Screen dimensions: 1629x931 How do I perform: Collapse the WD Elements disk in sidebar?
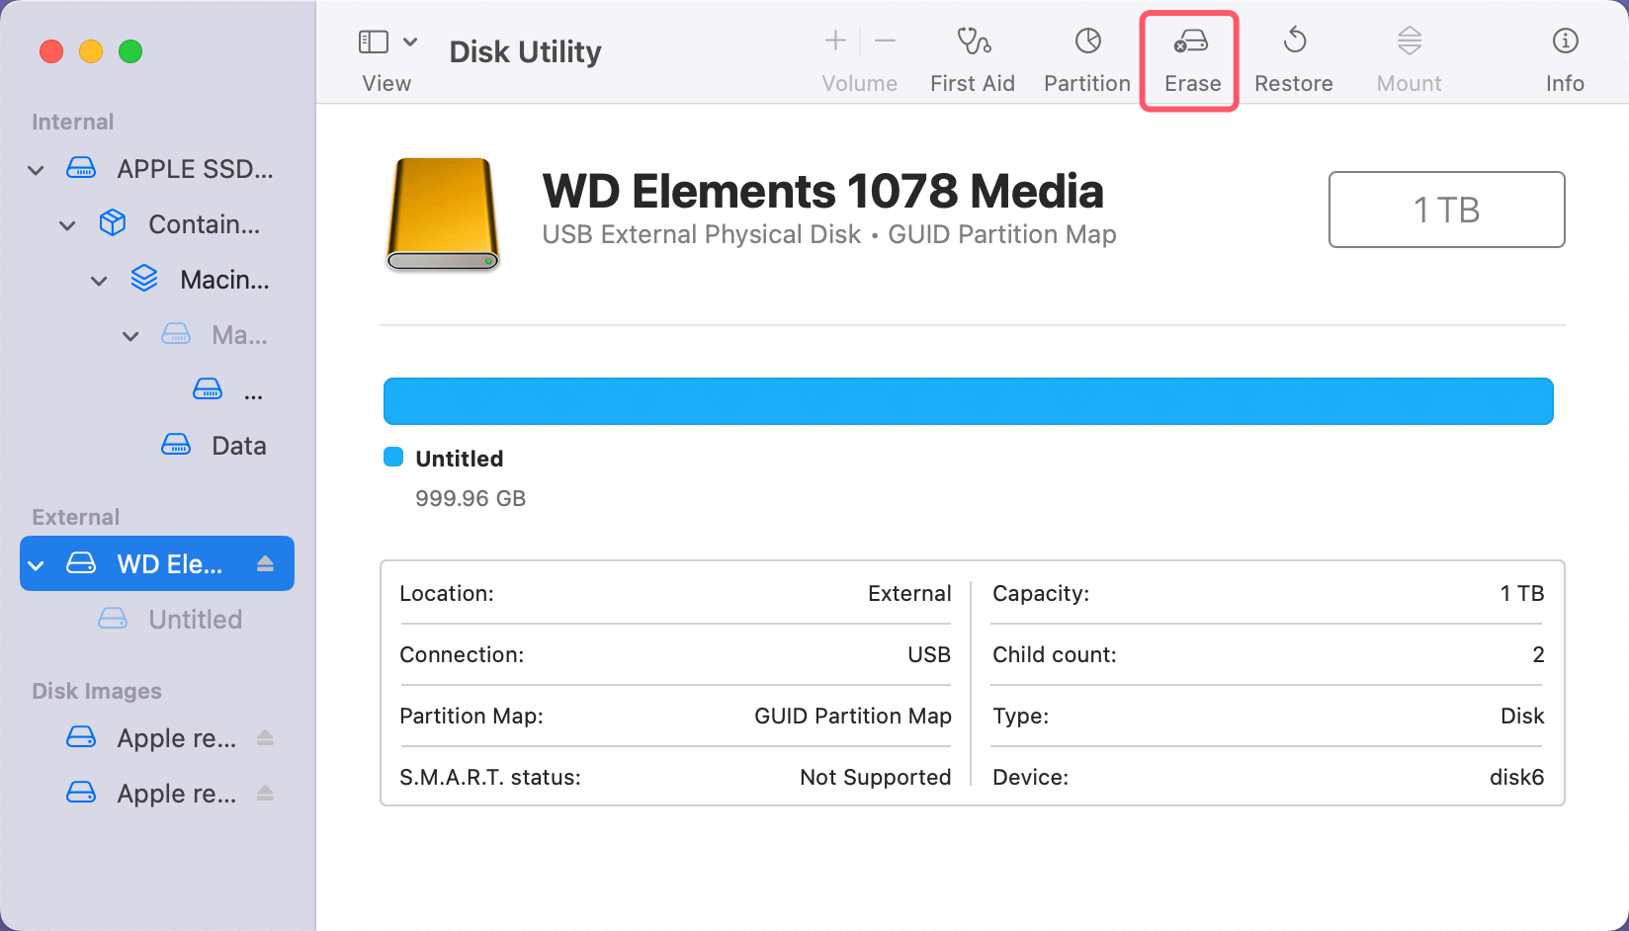(36, 563)
